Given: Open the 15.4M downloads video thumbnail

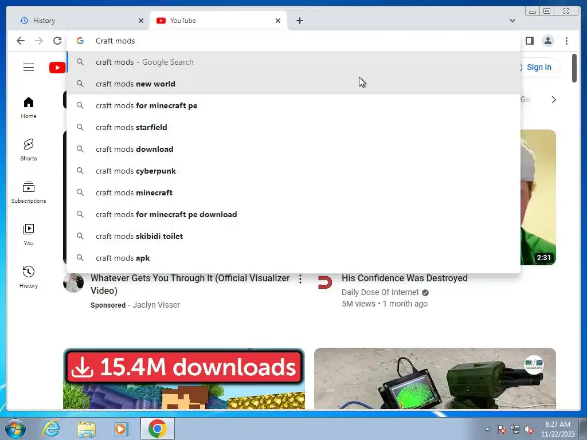Looking at the screenshot, I should 184,378.
